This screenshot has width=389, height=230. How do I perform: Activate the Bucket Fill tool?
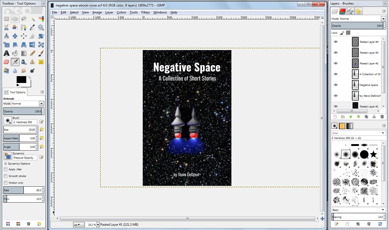[x=15, y=53]
